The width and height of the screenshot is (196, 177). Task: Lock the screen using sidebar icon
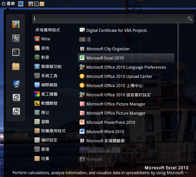(16, 84)
